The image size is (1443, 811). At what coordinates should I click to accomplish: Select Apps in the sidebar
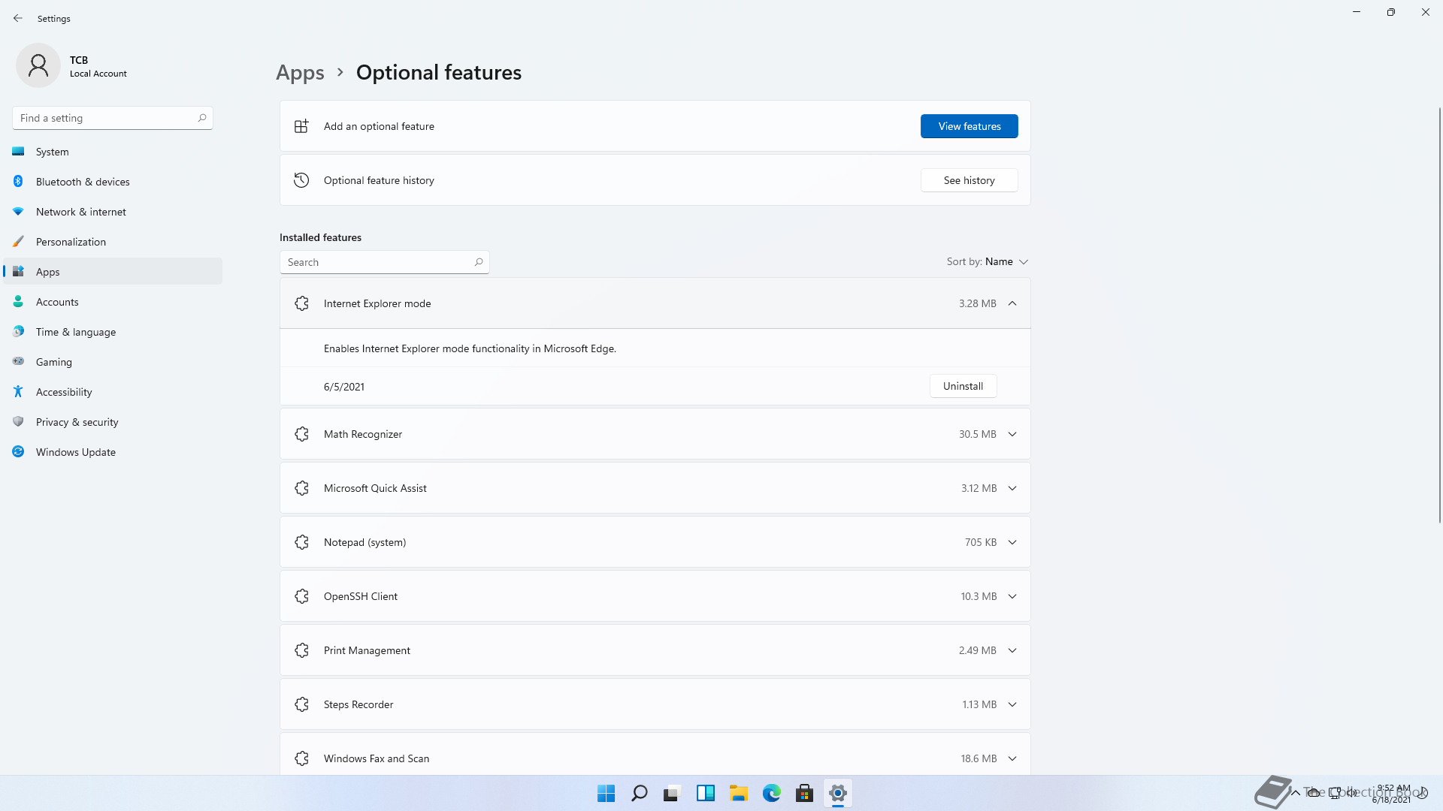coord(113,272)
